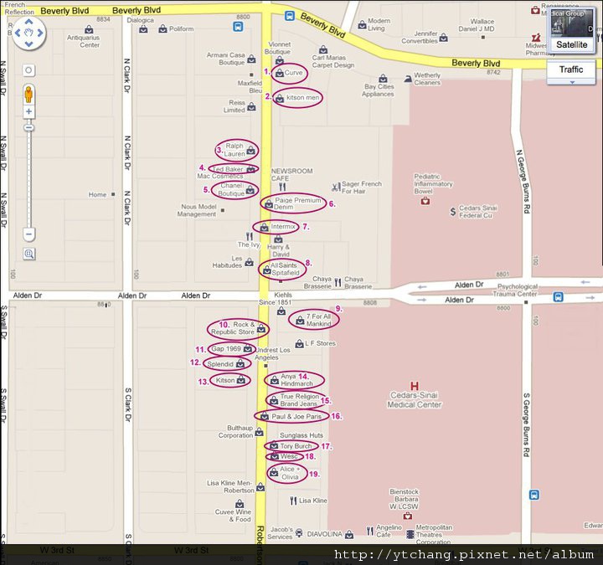The height and width of the screenshot is (565, 603).
Task: Click the Intermix shopping bag icon
Action: coord(264,228)
